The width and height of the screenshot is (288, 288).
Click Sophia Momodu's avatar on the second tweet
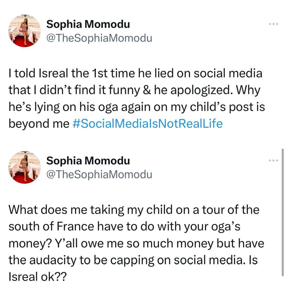(x=25, y=167)
